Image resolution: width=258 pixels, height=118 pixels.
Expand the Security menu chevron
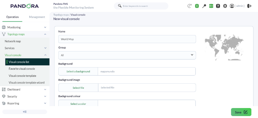pos(45,96)
